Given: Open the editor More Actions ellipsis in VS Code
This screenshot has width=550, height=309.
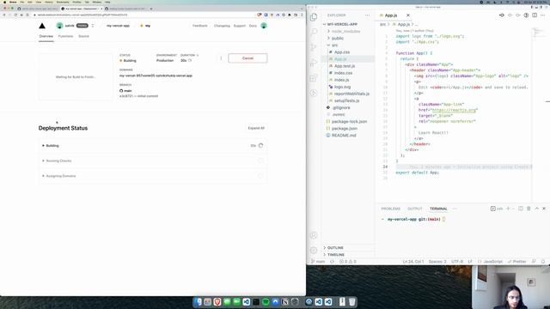Looking at the screenshot, I should 543,15.
